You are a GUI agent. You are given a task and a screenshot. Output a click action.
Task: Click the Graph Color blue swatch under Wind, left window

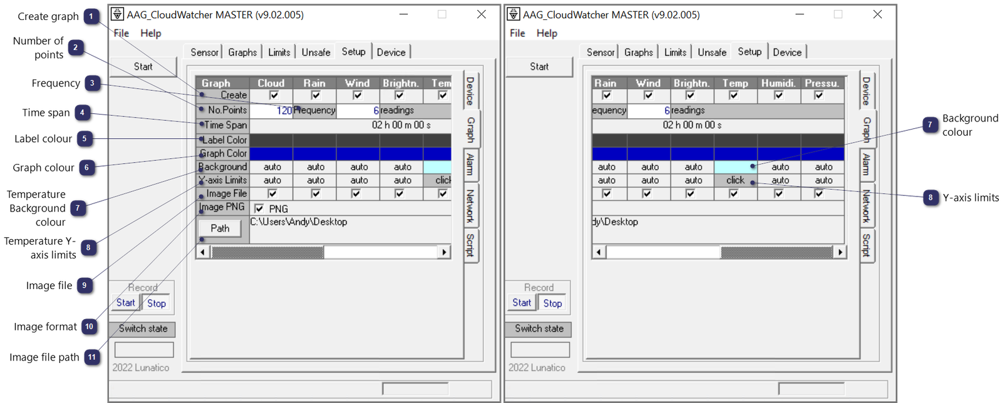tap(358, 153)
